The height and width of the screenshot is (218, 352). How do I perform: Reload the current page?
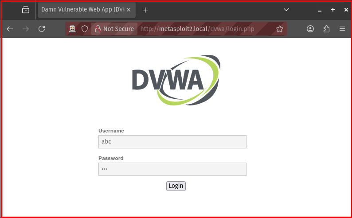click(x=42, y=29)
